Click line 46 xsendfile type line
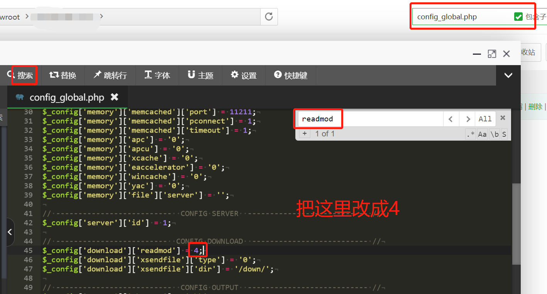This screenshot has width=547, height=294. point(149,260)
